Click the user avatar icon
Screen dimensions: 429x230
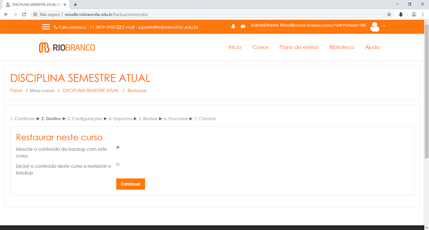[x=375, y=26]
